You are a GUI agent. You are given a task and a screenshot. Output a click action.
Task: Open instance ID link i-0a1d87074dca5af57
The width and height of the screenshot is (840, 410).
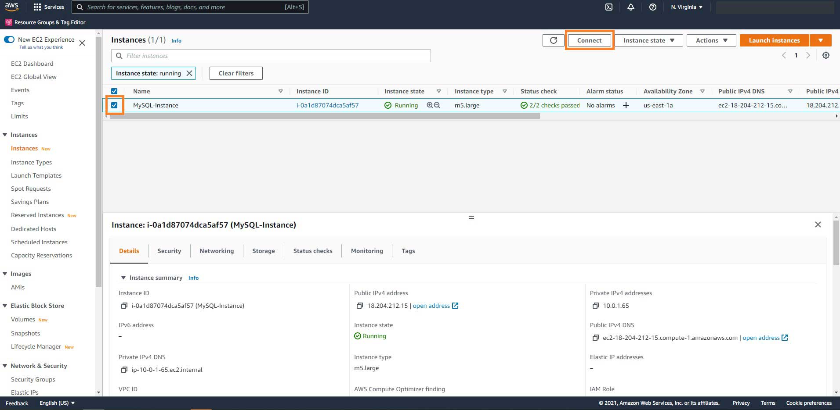pyautogui.click(x=327, y=105)
